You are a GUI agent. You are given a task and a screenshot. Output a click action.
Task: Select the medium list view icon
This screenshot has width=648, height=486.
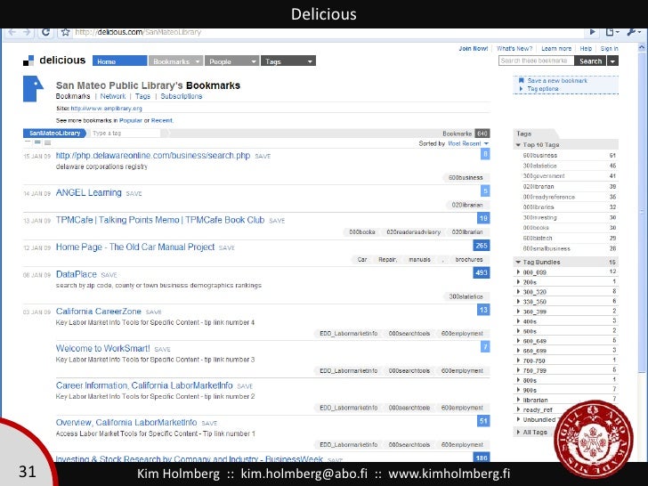[x=37, y=142]
